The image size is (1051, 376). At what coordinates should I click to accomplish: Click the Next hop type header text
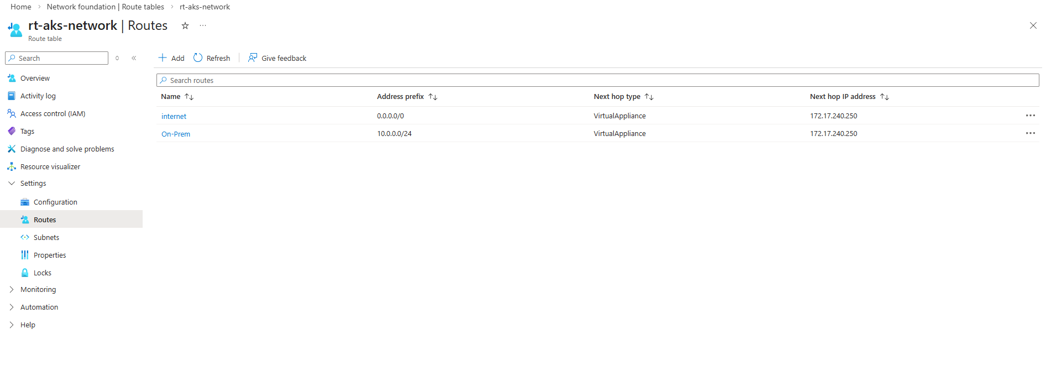[x=617, y=96]
